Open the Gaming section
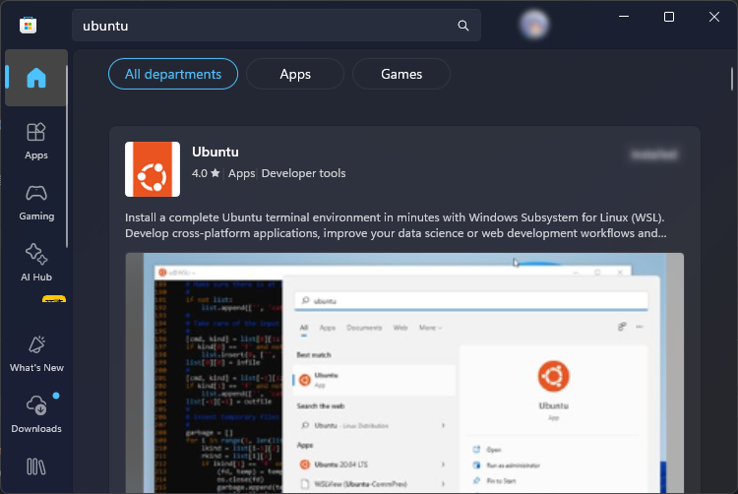The width and height of the screenshot is (738, 494). [x=36, y=203]
